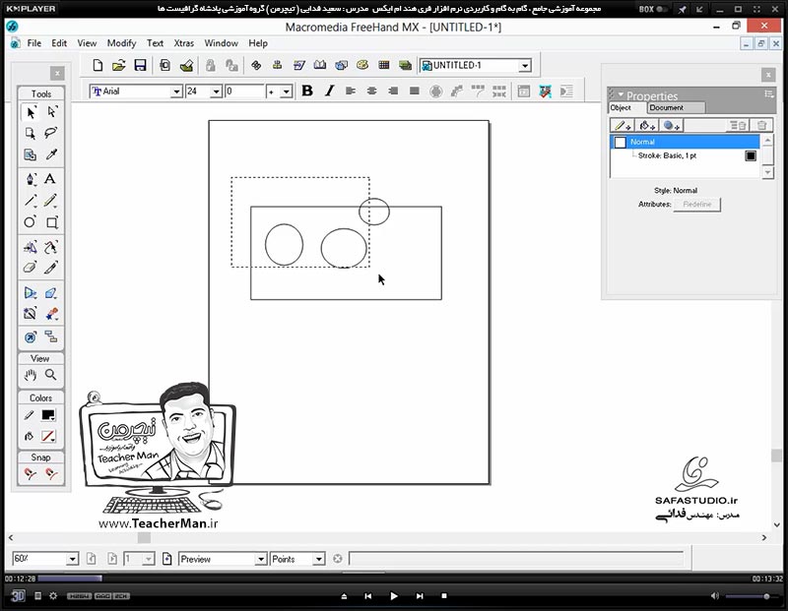This screenshot has height=611, width=788.
Task: Select the Hand tool
Action: (31, 375)
